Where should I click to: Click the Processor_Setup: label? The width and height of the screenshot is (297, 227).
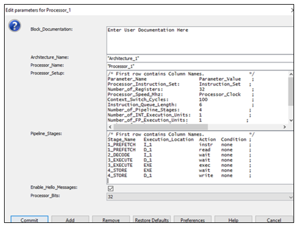pyautogui.click(x=48, y=73)
